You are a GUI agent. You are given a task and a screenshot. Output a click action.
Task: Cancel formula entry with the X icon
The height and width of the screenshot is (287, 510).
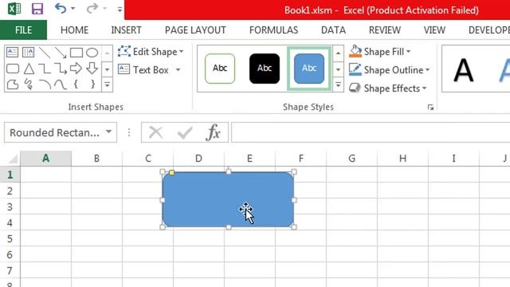pyautogui.click(x=156, y=132)
